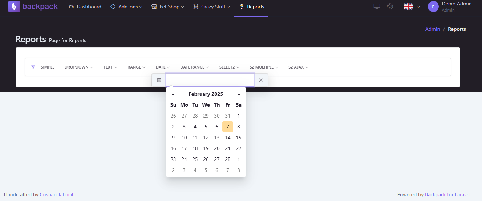This screenshot has height=201, width=482.
Task: Toggle the SIMPLE filter
Action: coord(48,67)
